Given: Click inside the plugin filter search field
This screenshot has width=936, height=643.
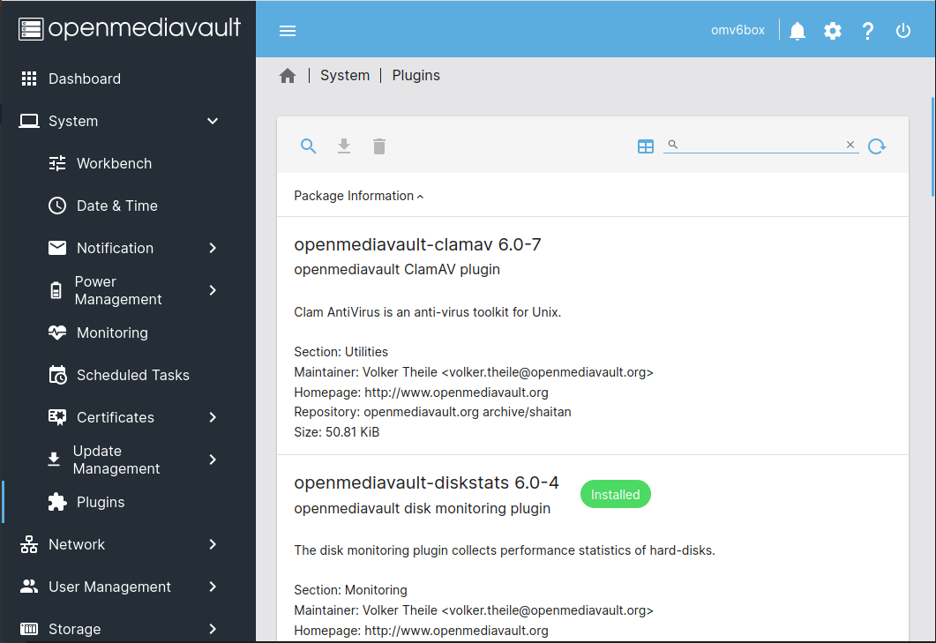Looking at the screenshot, I should [759, 144].
